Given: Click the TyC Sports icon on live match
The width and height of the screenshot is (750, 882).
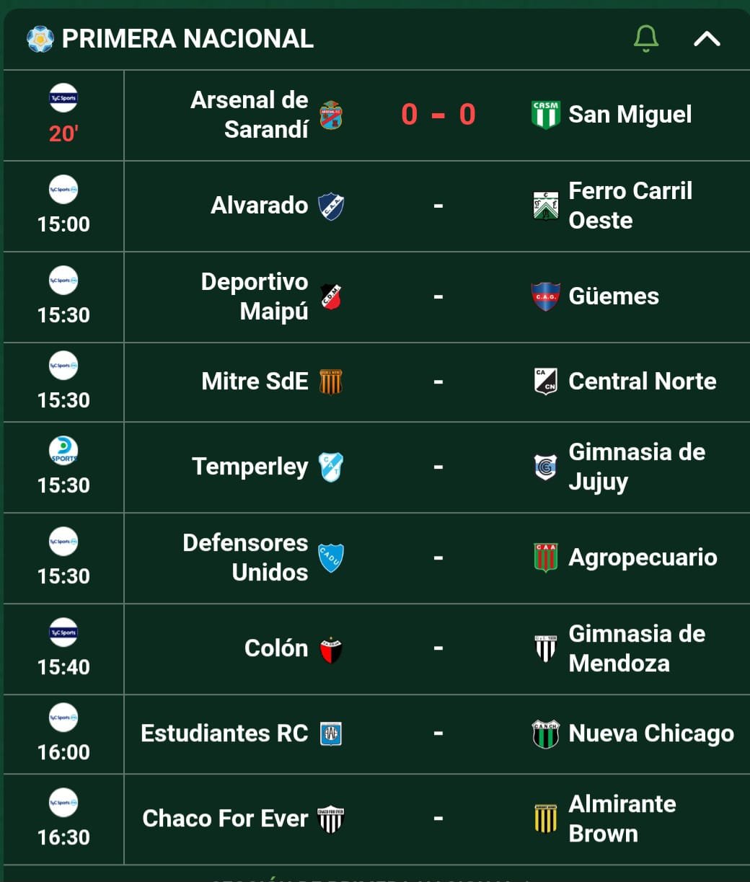Looking at the screenshot, I should point(63,98).
